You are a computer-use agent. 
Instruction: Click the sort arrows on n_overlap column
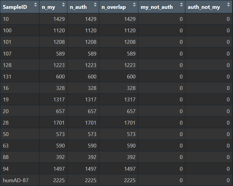pyautogui.click(x=134, y=5)
